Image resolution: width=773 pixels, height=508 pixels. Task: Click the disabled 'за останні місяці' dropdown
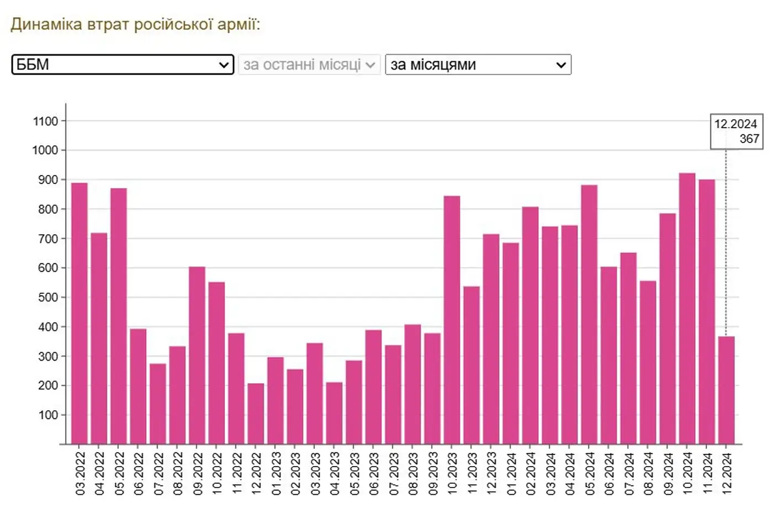click(x=309, y=65)
